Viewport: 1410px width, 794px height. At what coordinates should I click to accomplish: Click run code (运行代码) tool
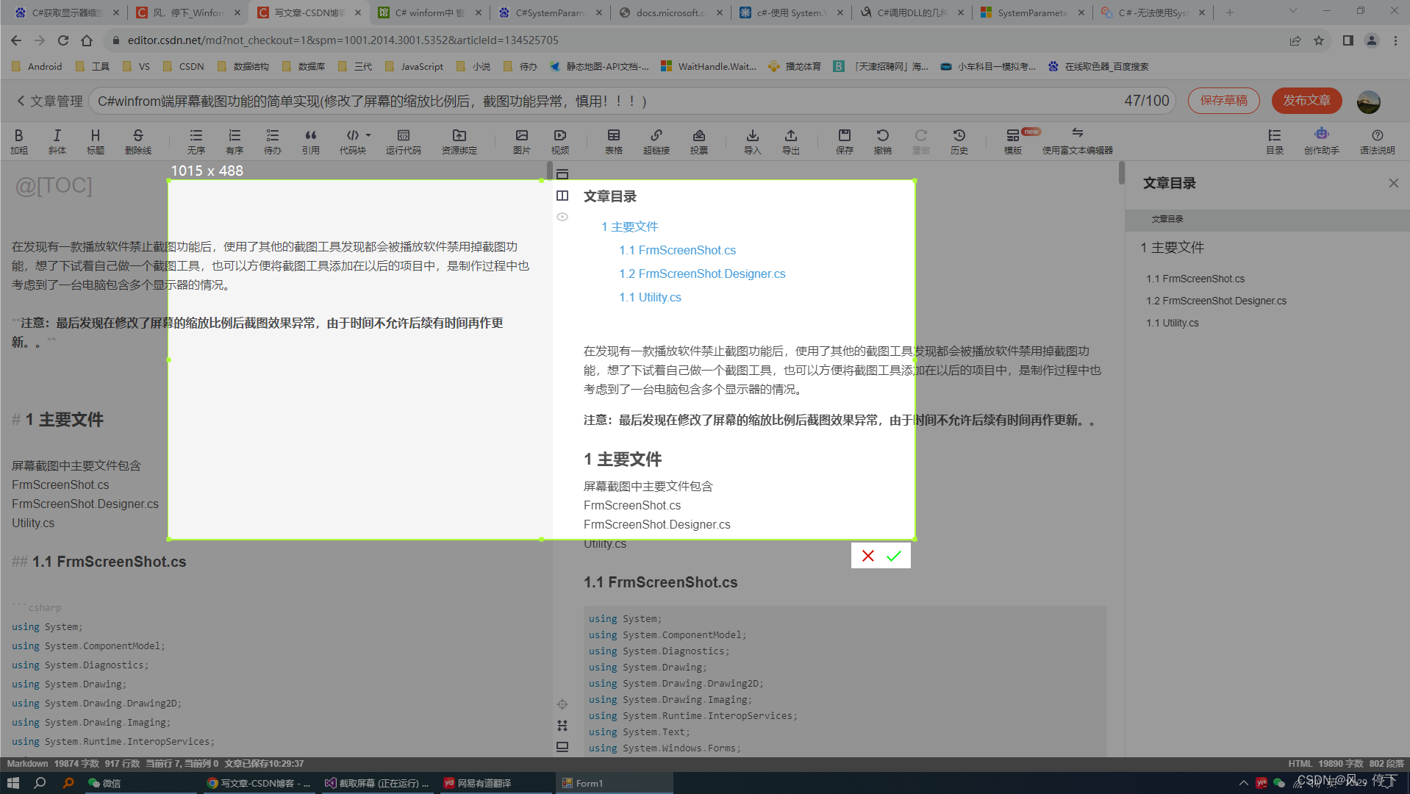pos(404,141)
